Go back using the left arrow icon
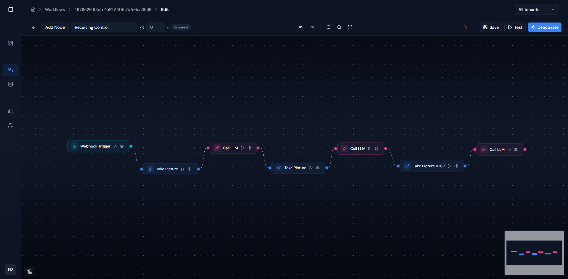568x279 pixels. pyautogui.click(x=34, y=27)
